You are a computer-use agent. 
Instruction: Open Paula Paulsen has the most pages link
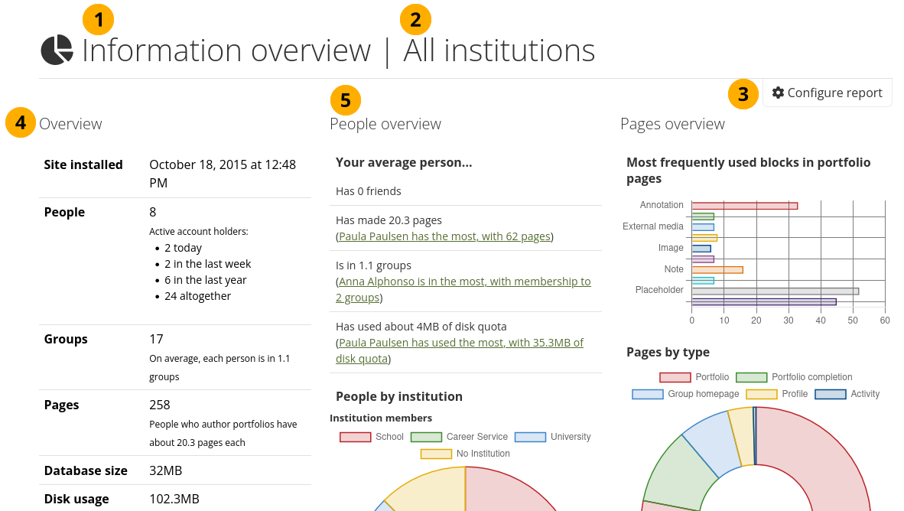444,236
